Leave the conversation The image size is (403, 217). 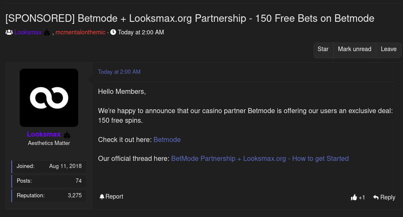point(388,49)
